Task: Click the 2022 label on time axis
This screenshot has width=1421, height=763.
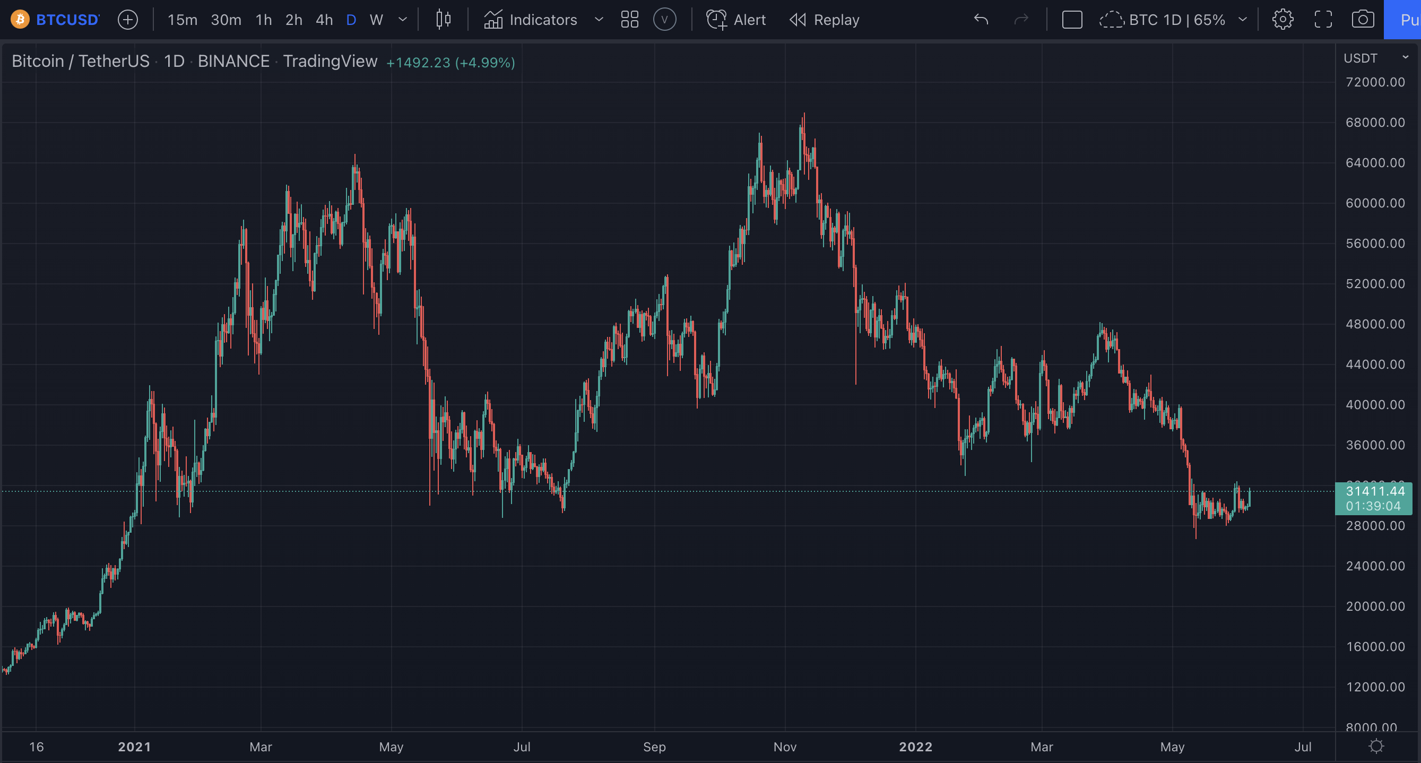Action: click(916, 747)
